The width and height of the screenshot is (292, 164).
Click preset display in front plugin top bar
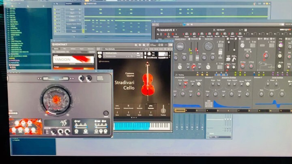[56, 78]
